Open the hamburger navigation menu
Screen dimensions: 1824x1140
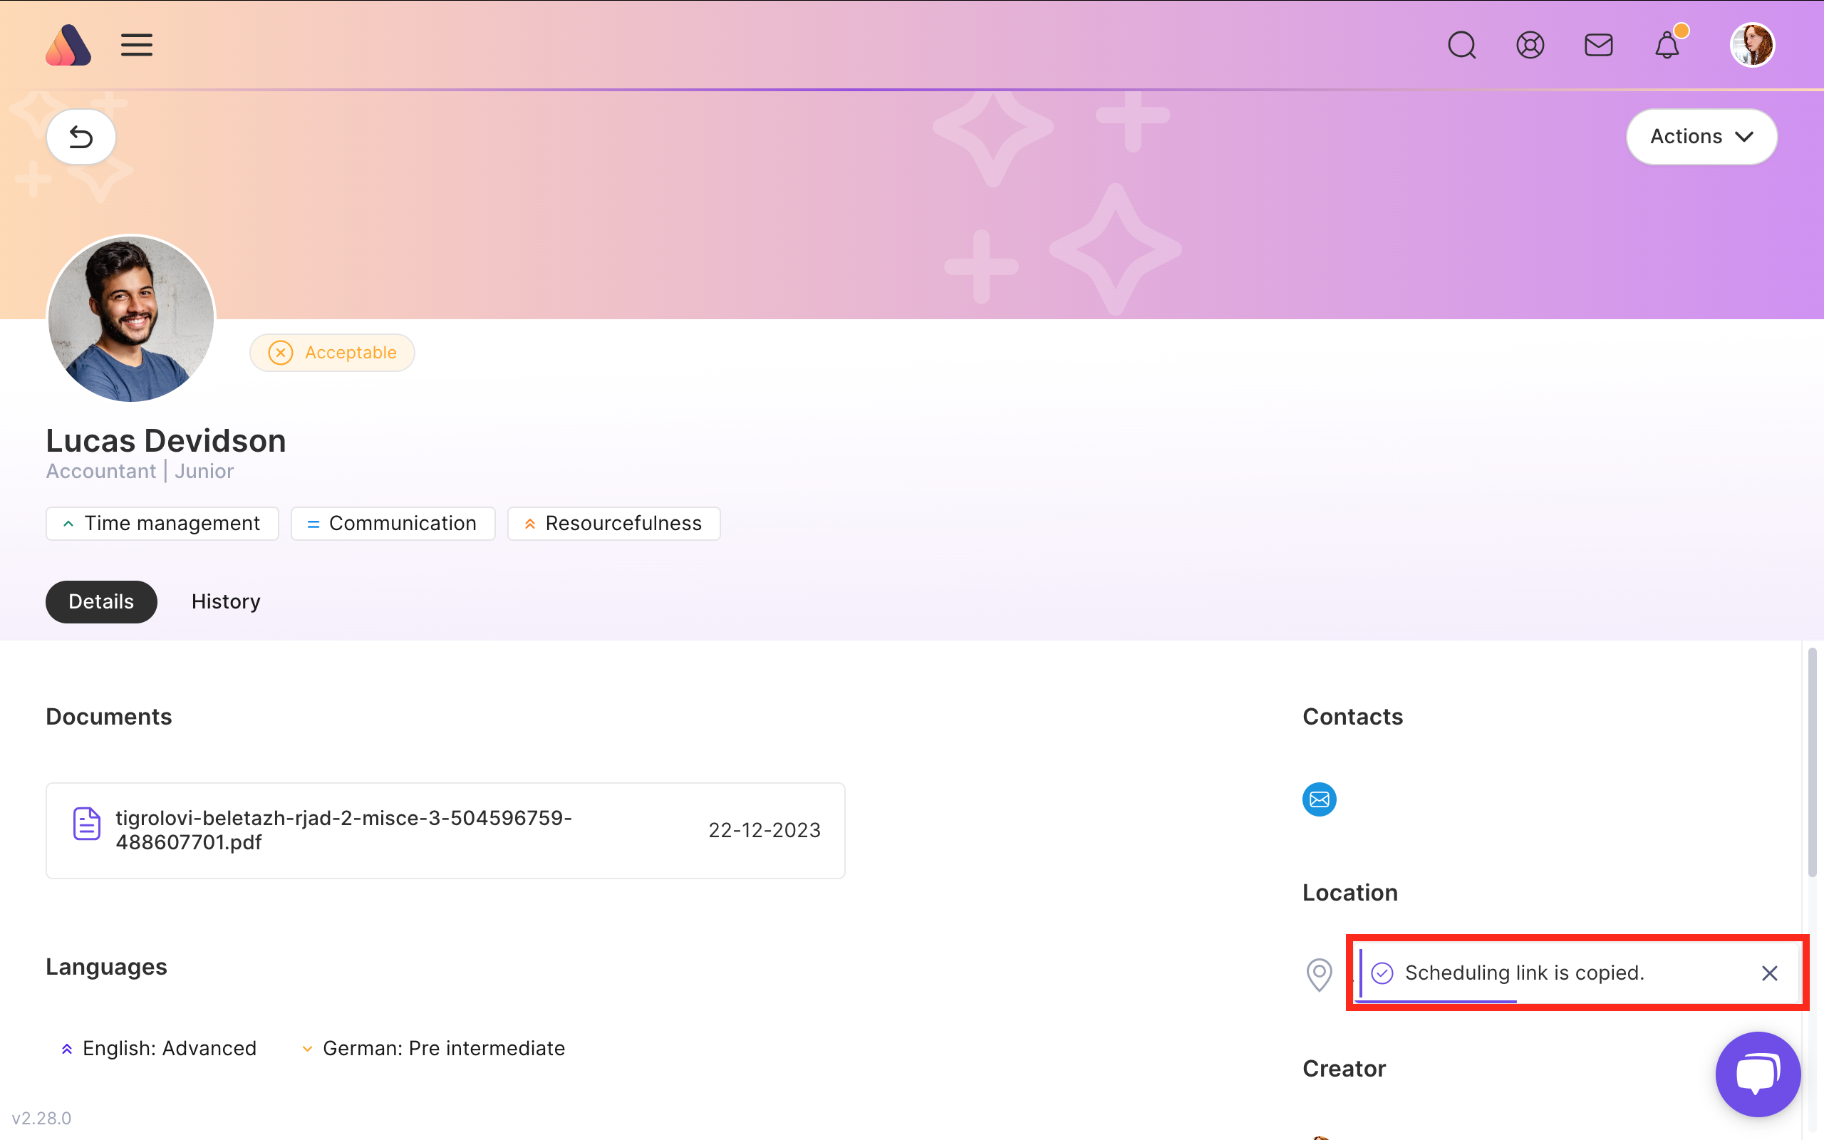pos(136,45)
